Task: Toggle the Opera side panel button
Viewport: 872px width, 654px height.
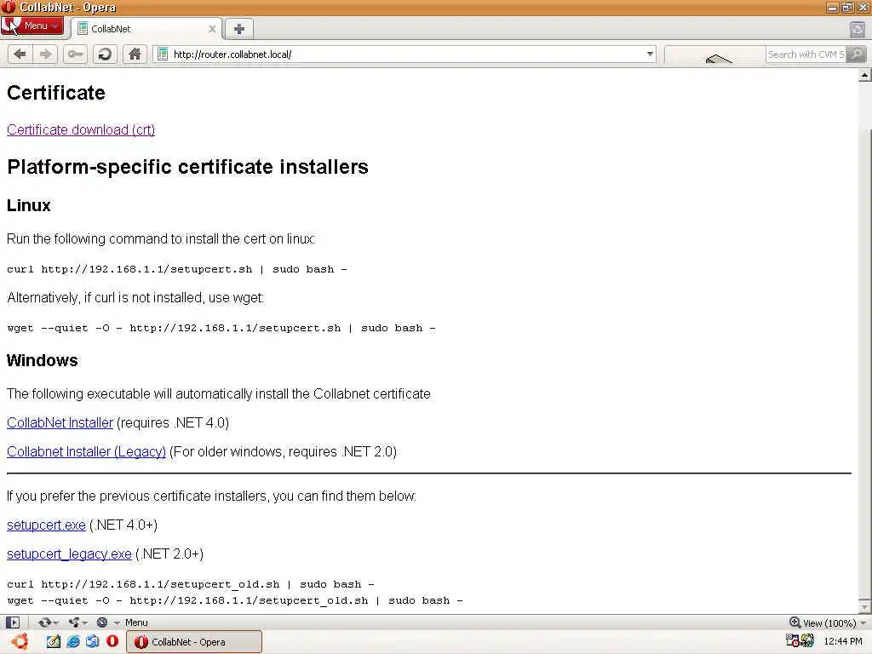Action: click(x=13, y=622)
